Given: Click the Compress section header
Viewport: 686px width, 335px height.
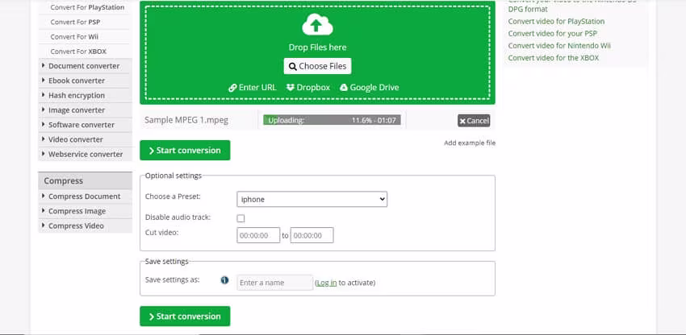Looking at the screenshot, I should tap(86, 180).
